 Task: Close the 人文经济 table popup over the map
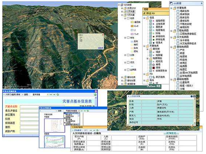(x=194, y=96)
